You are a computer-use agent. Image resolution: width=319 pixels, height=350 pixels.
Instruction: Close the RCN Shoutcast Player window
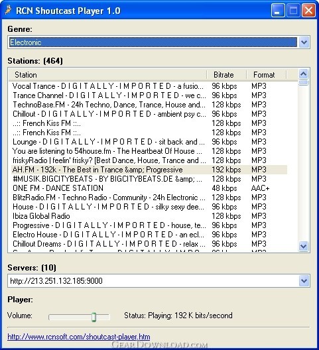coord(308,10)
